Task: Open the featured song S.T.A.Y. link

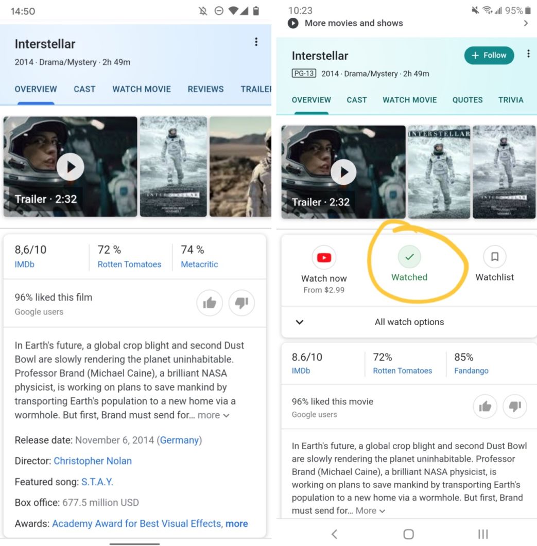Action: point(97,482)
